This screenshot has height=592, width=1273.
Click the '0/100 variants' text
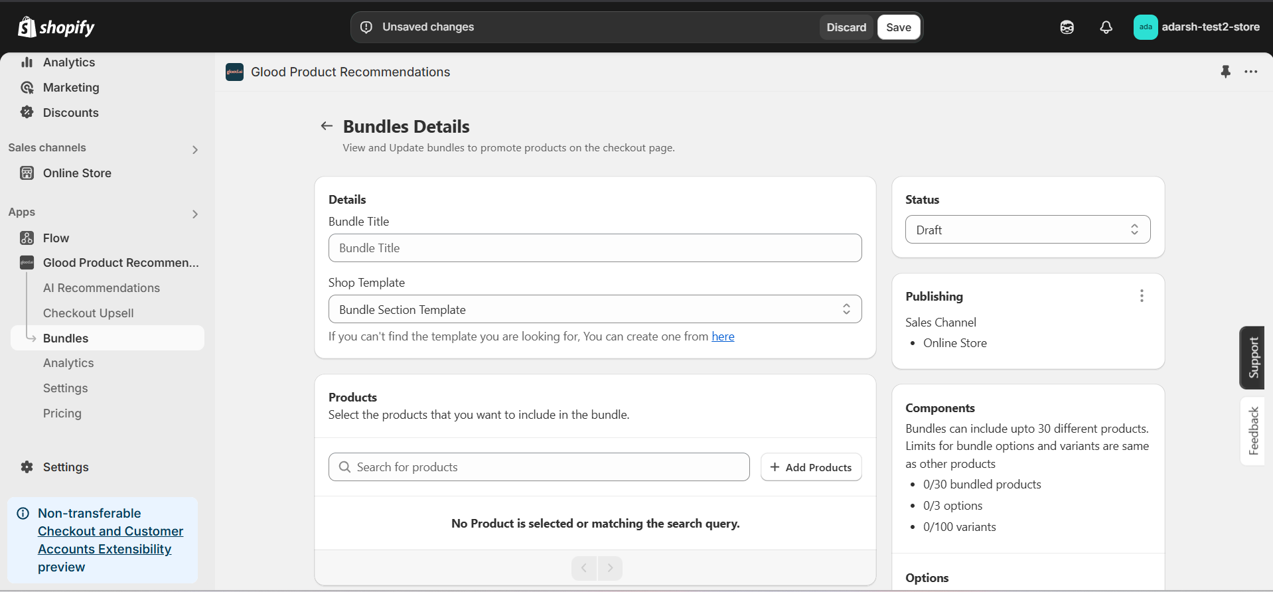click(x=959, y=527)
